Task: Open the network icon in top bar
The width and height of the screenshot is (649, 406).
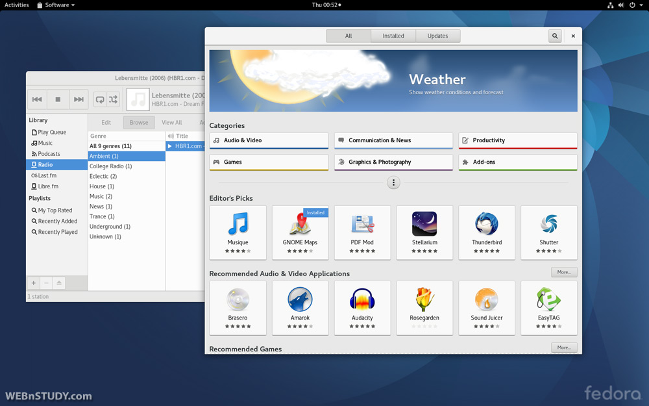Action: coord(611,5)
